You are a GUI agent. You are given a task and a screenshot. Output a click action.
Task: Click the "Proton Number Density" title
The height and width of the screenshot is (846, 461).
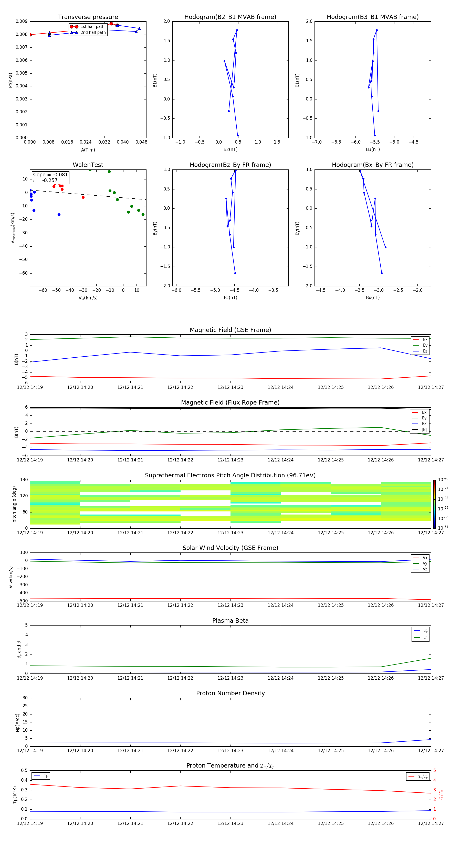coord(230,693)
